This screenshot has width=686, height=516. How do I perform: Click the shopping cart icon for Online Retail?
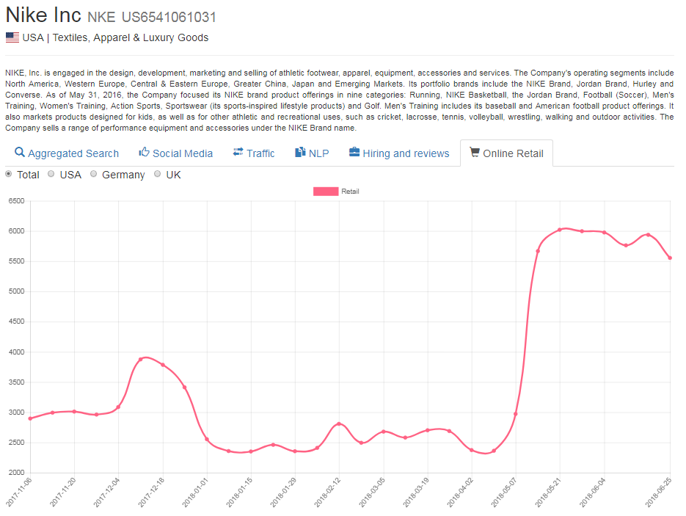pos(475,152)
